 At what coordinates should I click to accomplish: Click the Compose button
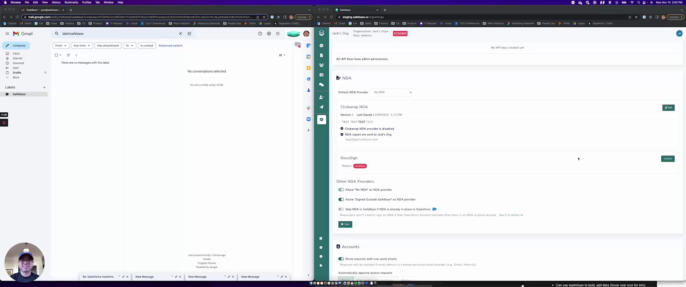16,45
